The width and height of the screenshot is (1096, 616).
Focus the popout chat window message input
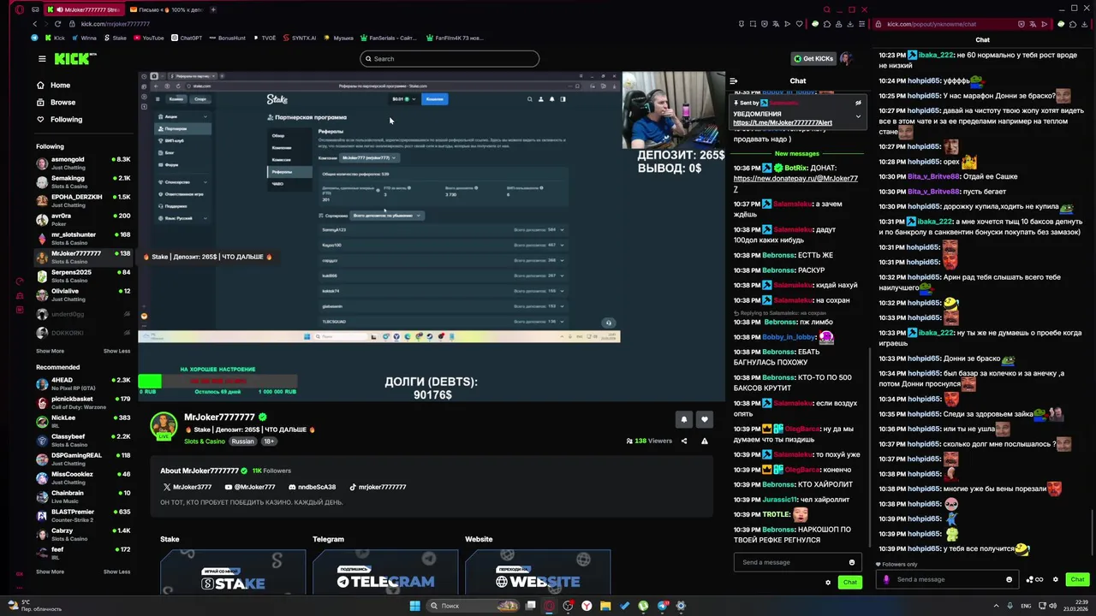point(948,579)
